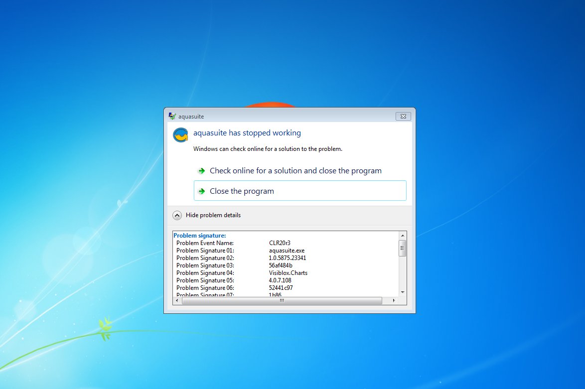Click the aquasuite window title text

click(x=191, y=117)
